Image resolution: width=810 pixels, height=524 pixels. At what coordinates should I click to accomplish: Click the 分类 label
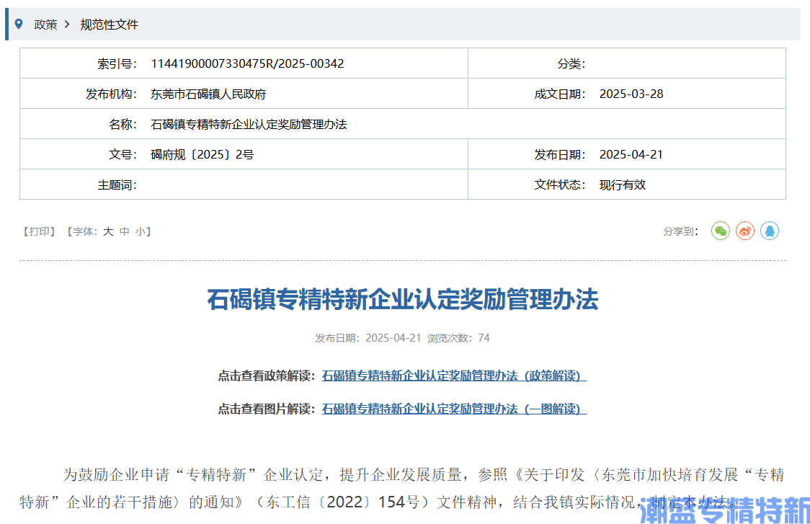[x=571, y=63]
